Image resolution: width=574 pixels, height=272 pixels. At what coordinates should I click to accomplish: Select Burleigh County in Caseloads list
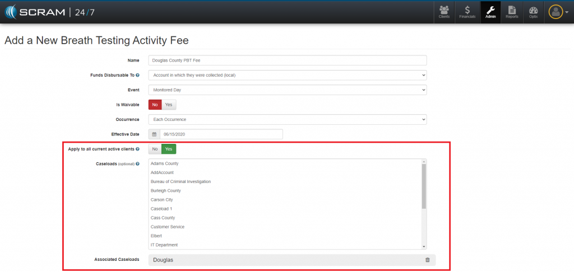[x=165, y=191]
